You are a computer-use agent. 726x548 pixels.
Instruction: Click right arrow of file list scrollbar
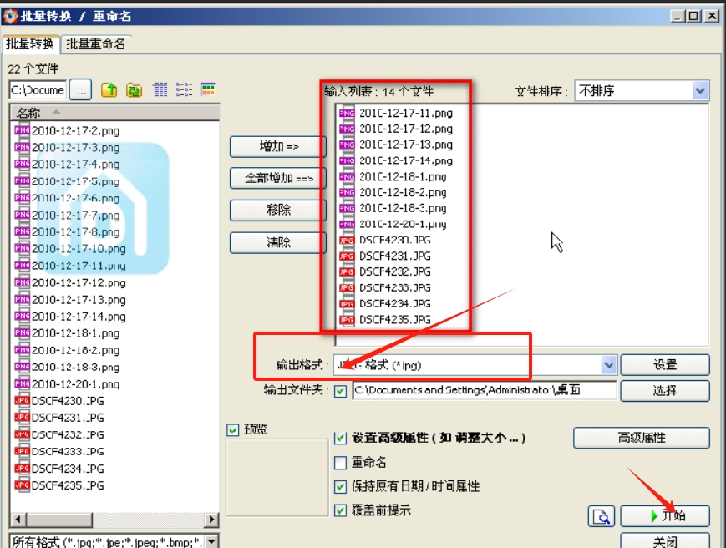(x=211, y=520)
